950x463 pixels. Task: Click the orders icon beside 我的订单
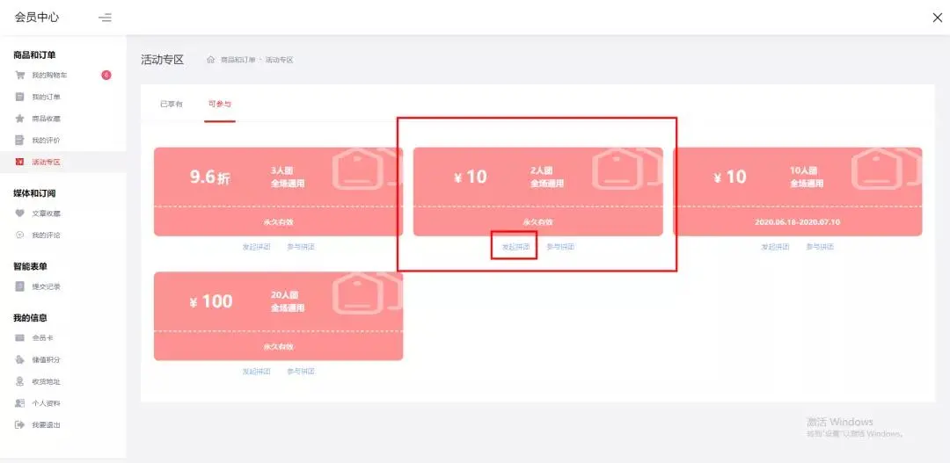tap(19, 97)
